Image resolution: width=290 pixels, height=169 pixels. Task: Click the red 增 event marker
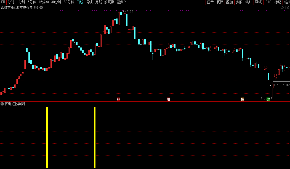tap(169, 99)
